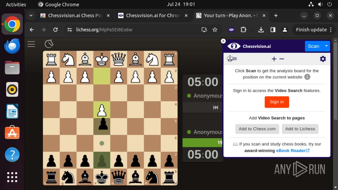The width and height of the screenshot is (338, 190).
Task: Open tab search dropdown
Action: 31,16
